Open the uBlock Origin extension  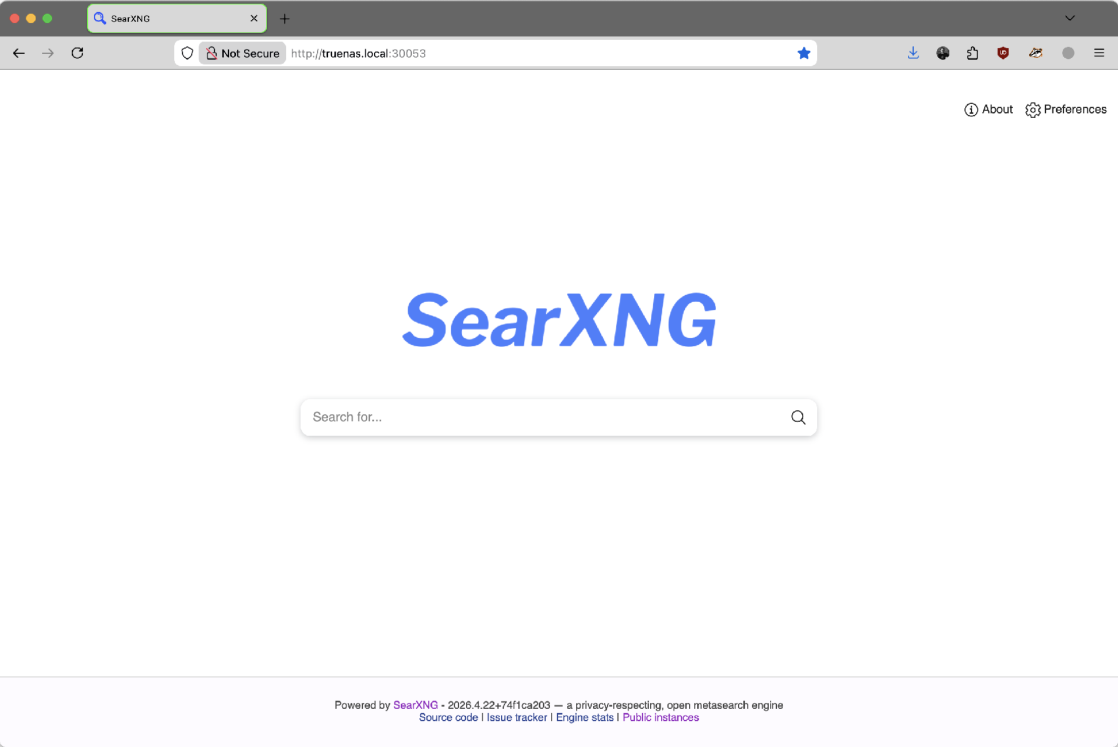pyautogui.click(x=1003, y=53)
